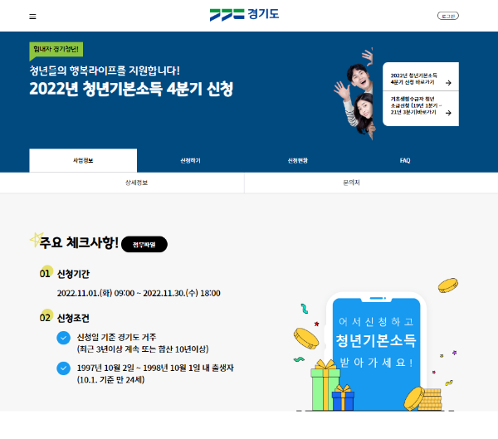Click the 힘내자 경기청년 green speech bubble

point(56,50)
